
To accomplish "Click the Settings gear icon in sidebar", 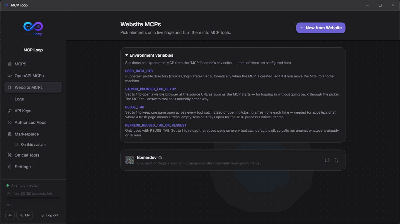I will coord(10,167).
